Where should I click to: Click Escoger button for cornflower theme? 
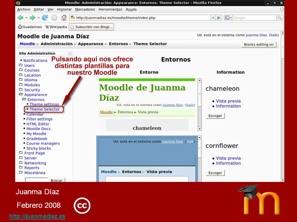click(215, 173)
